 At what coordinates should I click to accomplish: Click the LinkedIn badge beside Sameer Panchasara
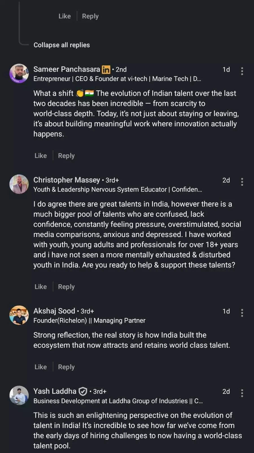tap(106, 69)
